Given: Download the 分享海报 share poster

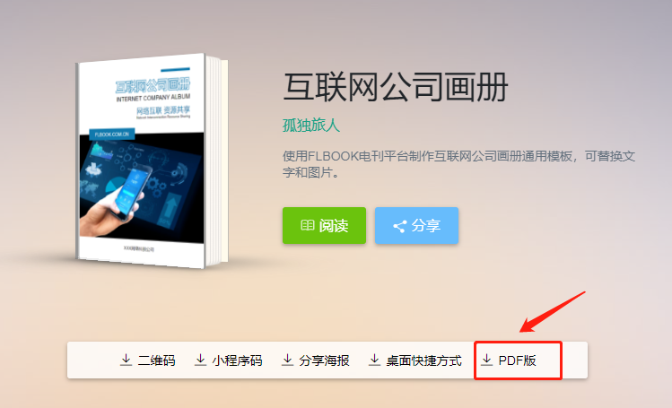Looking at the screenshot, I should 316,360.
